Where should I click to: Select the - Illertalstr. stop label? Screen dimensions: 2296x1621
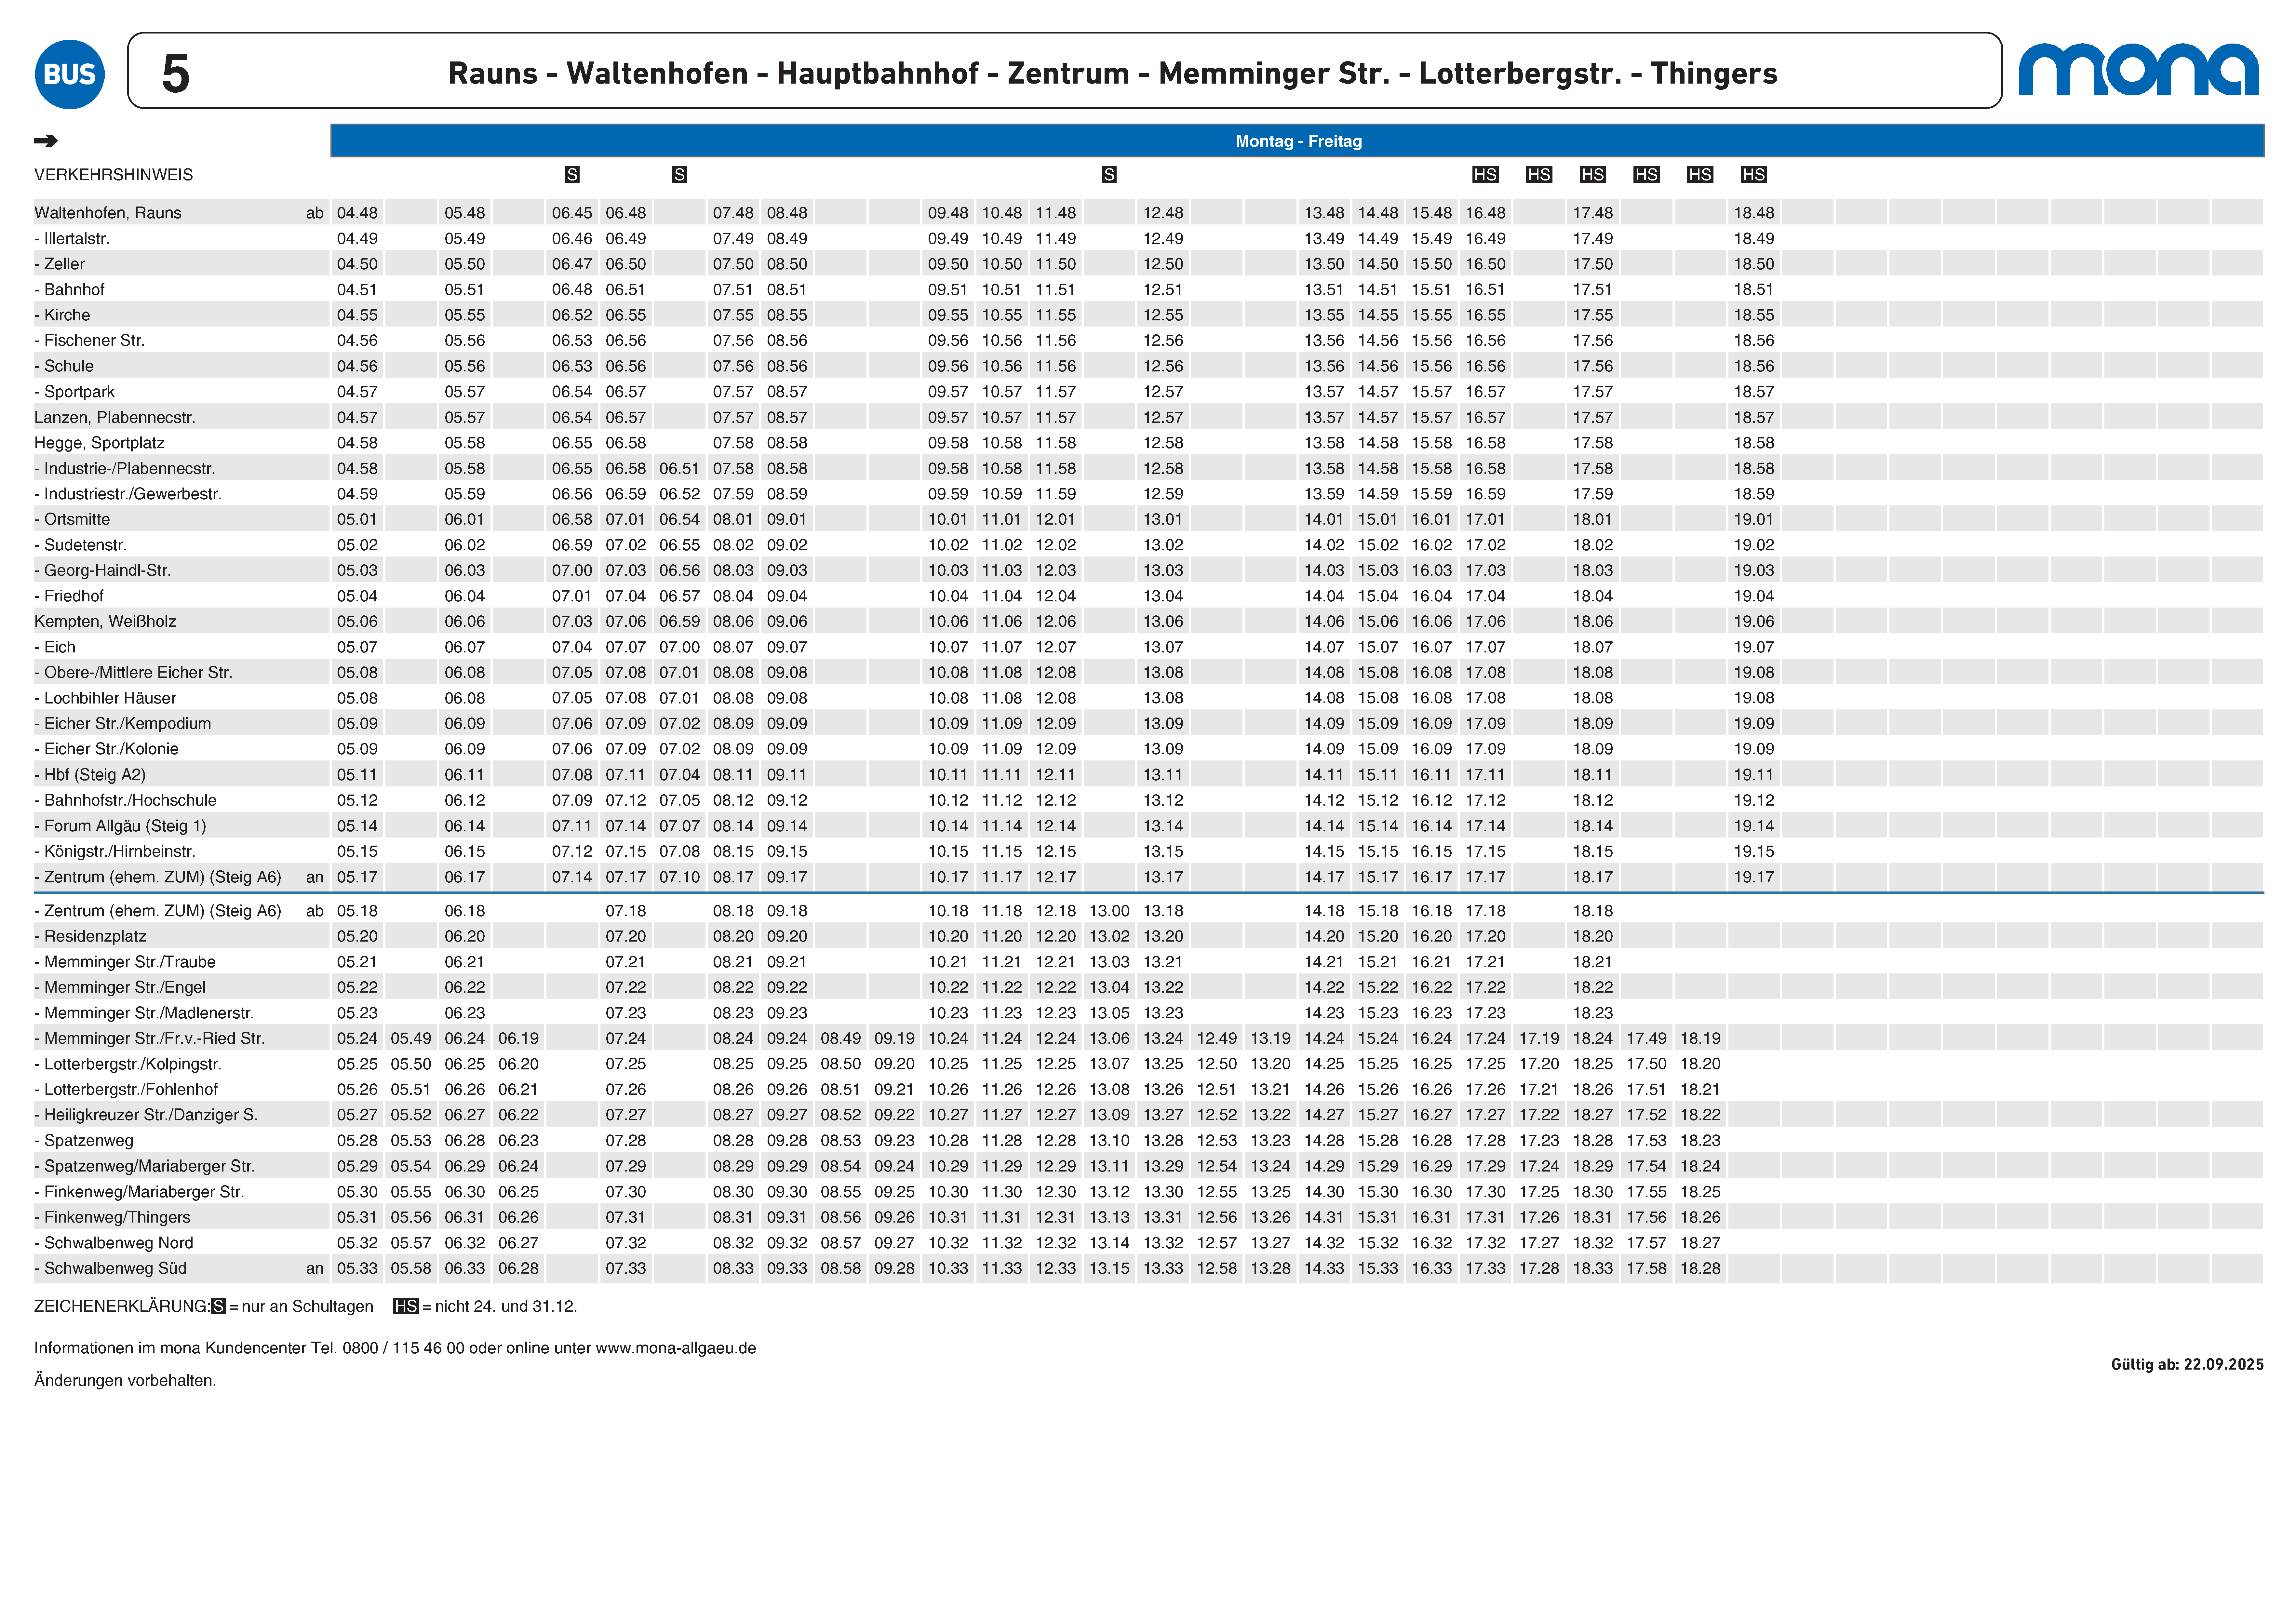[x=72, y=239]
